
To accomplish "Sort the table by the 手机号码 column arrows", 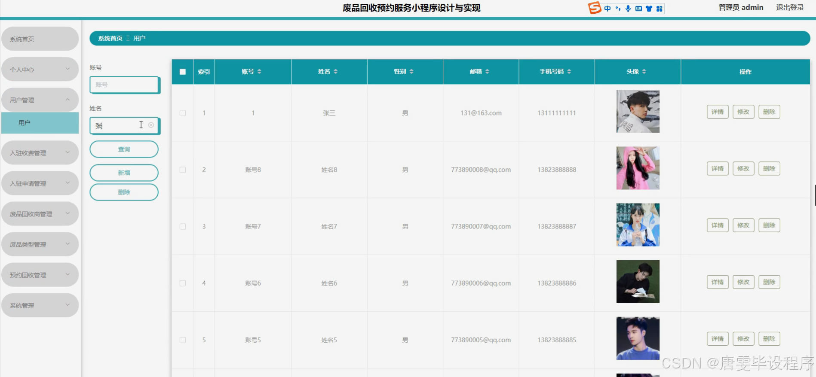I will tap(569, 72).
